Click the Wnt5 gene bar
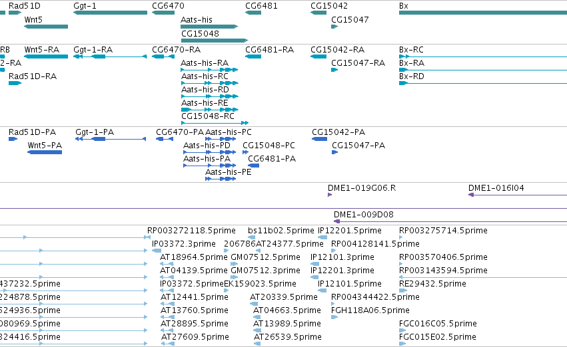 click(x=46, y=27)
